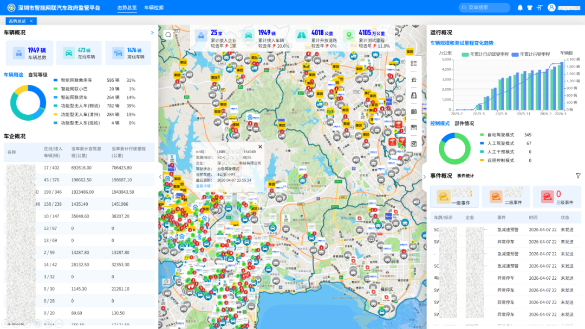
Task: Collapse the left side using map-edge arrow
Action: click(x=160, y=177)
